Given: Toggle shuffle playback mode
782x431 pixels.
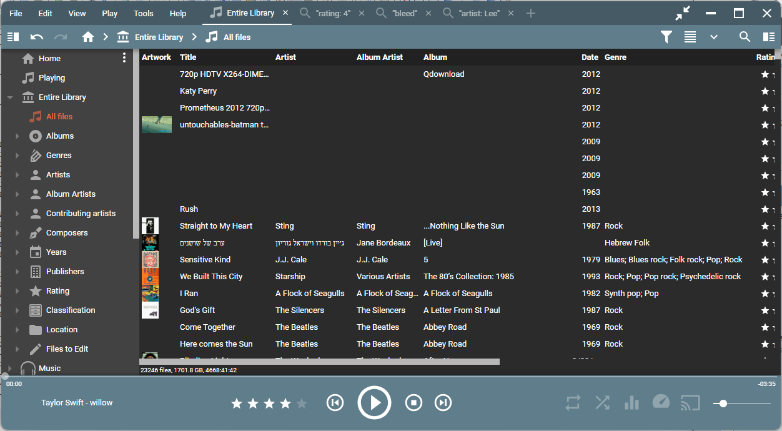Looking at the screenshot, I should pos(602,403).
